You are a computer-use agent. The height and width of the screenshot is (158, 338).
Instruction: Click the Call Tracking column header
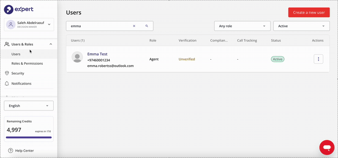tap(247, 40)
